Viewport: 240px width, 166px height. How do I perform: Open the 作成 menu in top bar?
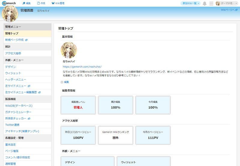coord(41,3)
